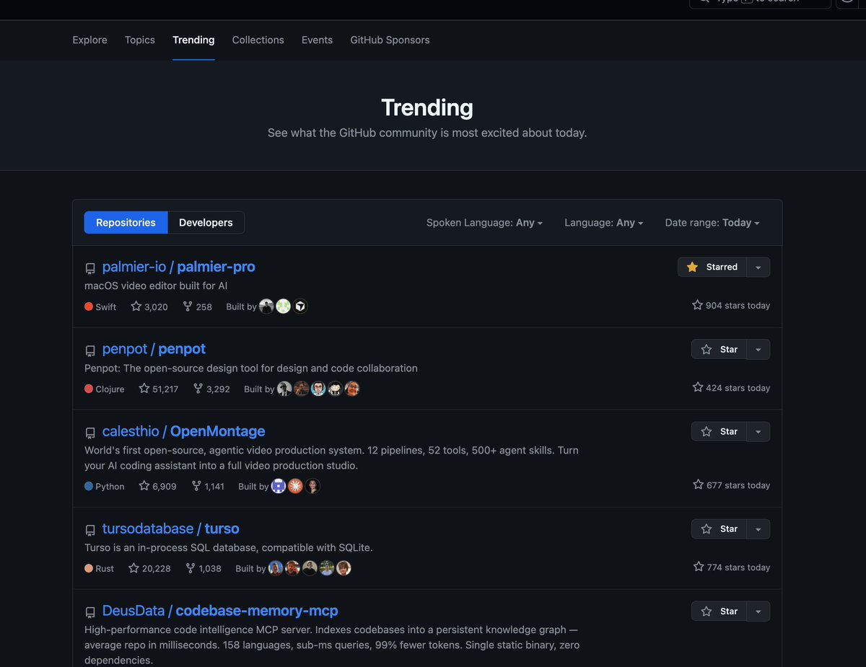The height and width of the screenshot is (667, 866).
Task: Open first contributor avatar of turso
Action: (x=276, y=568)
